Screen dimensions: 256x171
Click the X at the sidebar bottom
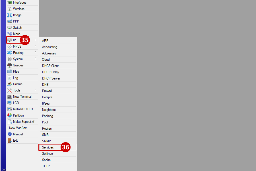tap(4, 170)
